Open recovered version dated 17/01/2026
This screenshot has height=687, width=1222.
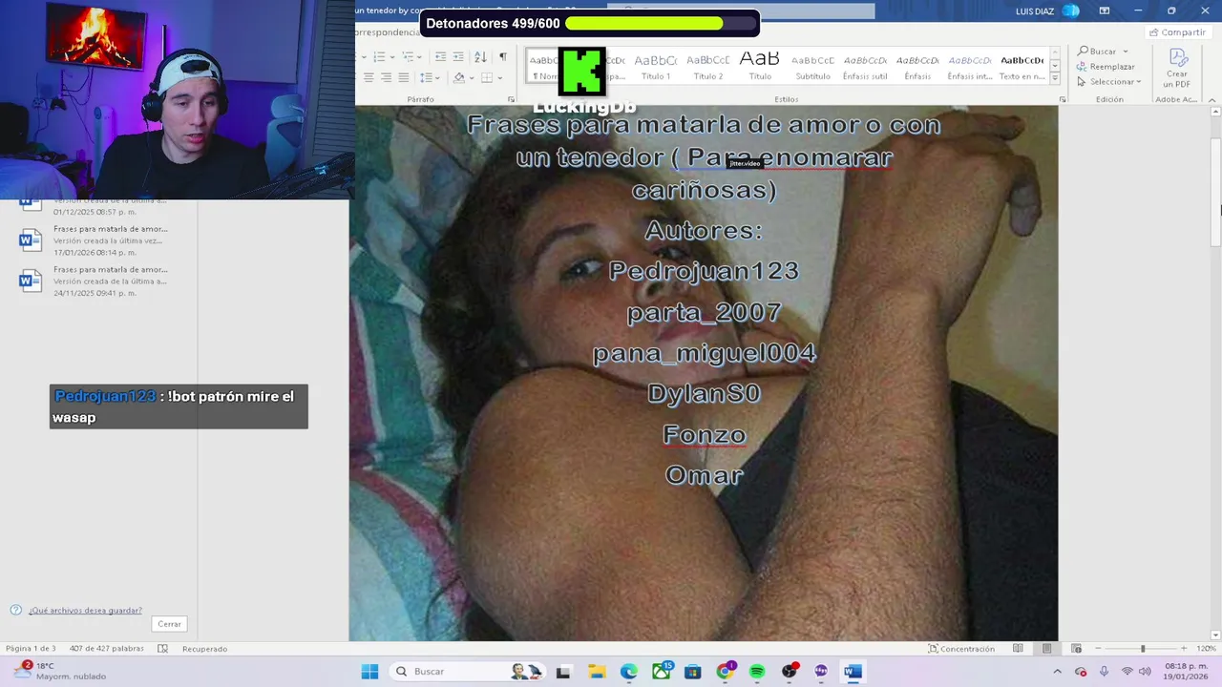point(94,240)
